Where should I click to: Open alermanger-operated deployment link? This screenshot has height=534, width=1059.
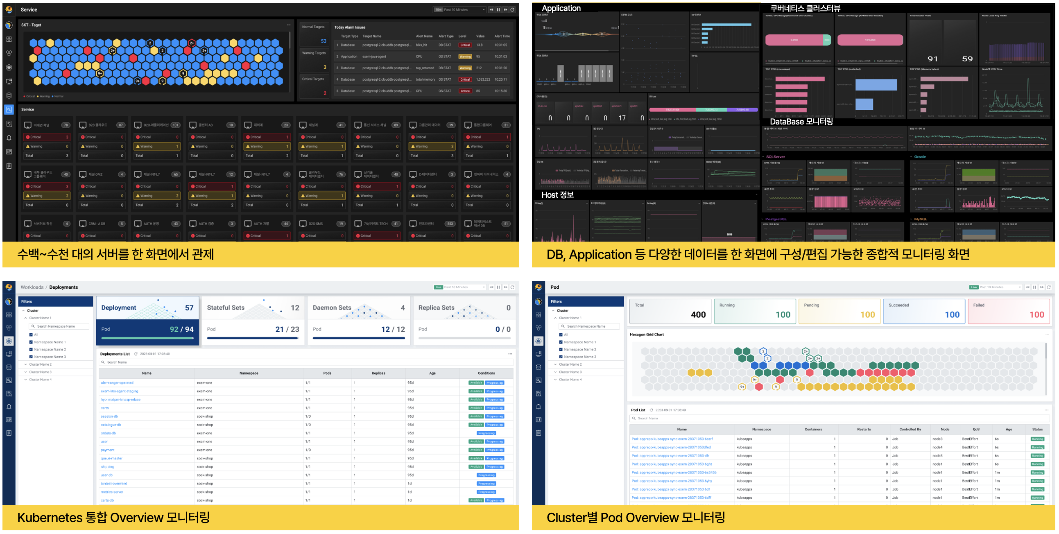click(x=117, y=383)
